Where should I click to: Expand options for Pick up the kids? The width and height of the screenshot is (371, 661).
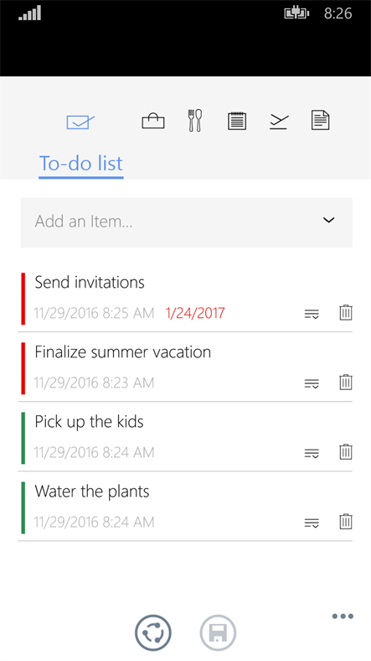click(x=312, y=454)
